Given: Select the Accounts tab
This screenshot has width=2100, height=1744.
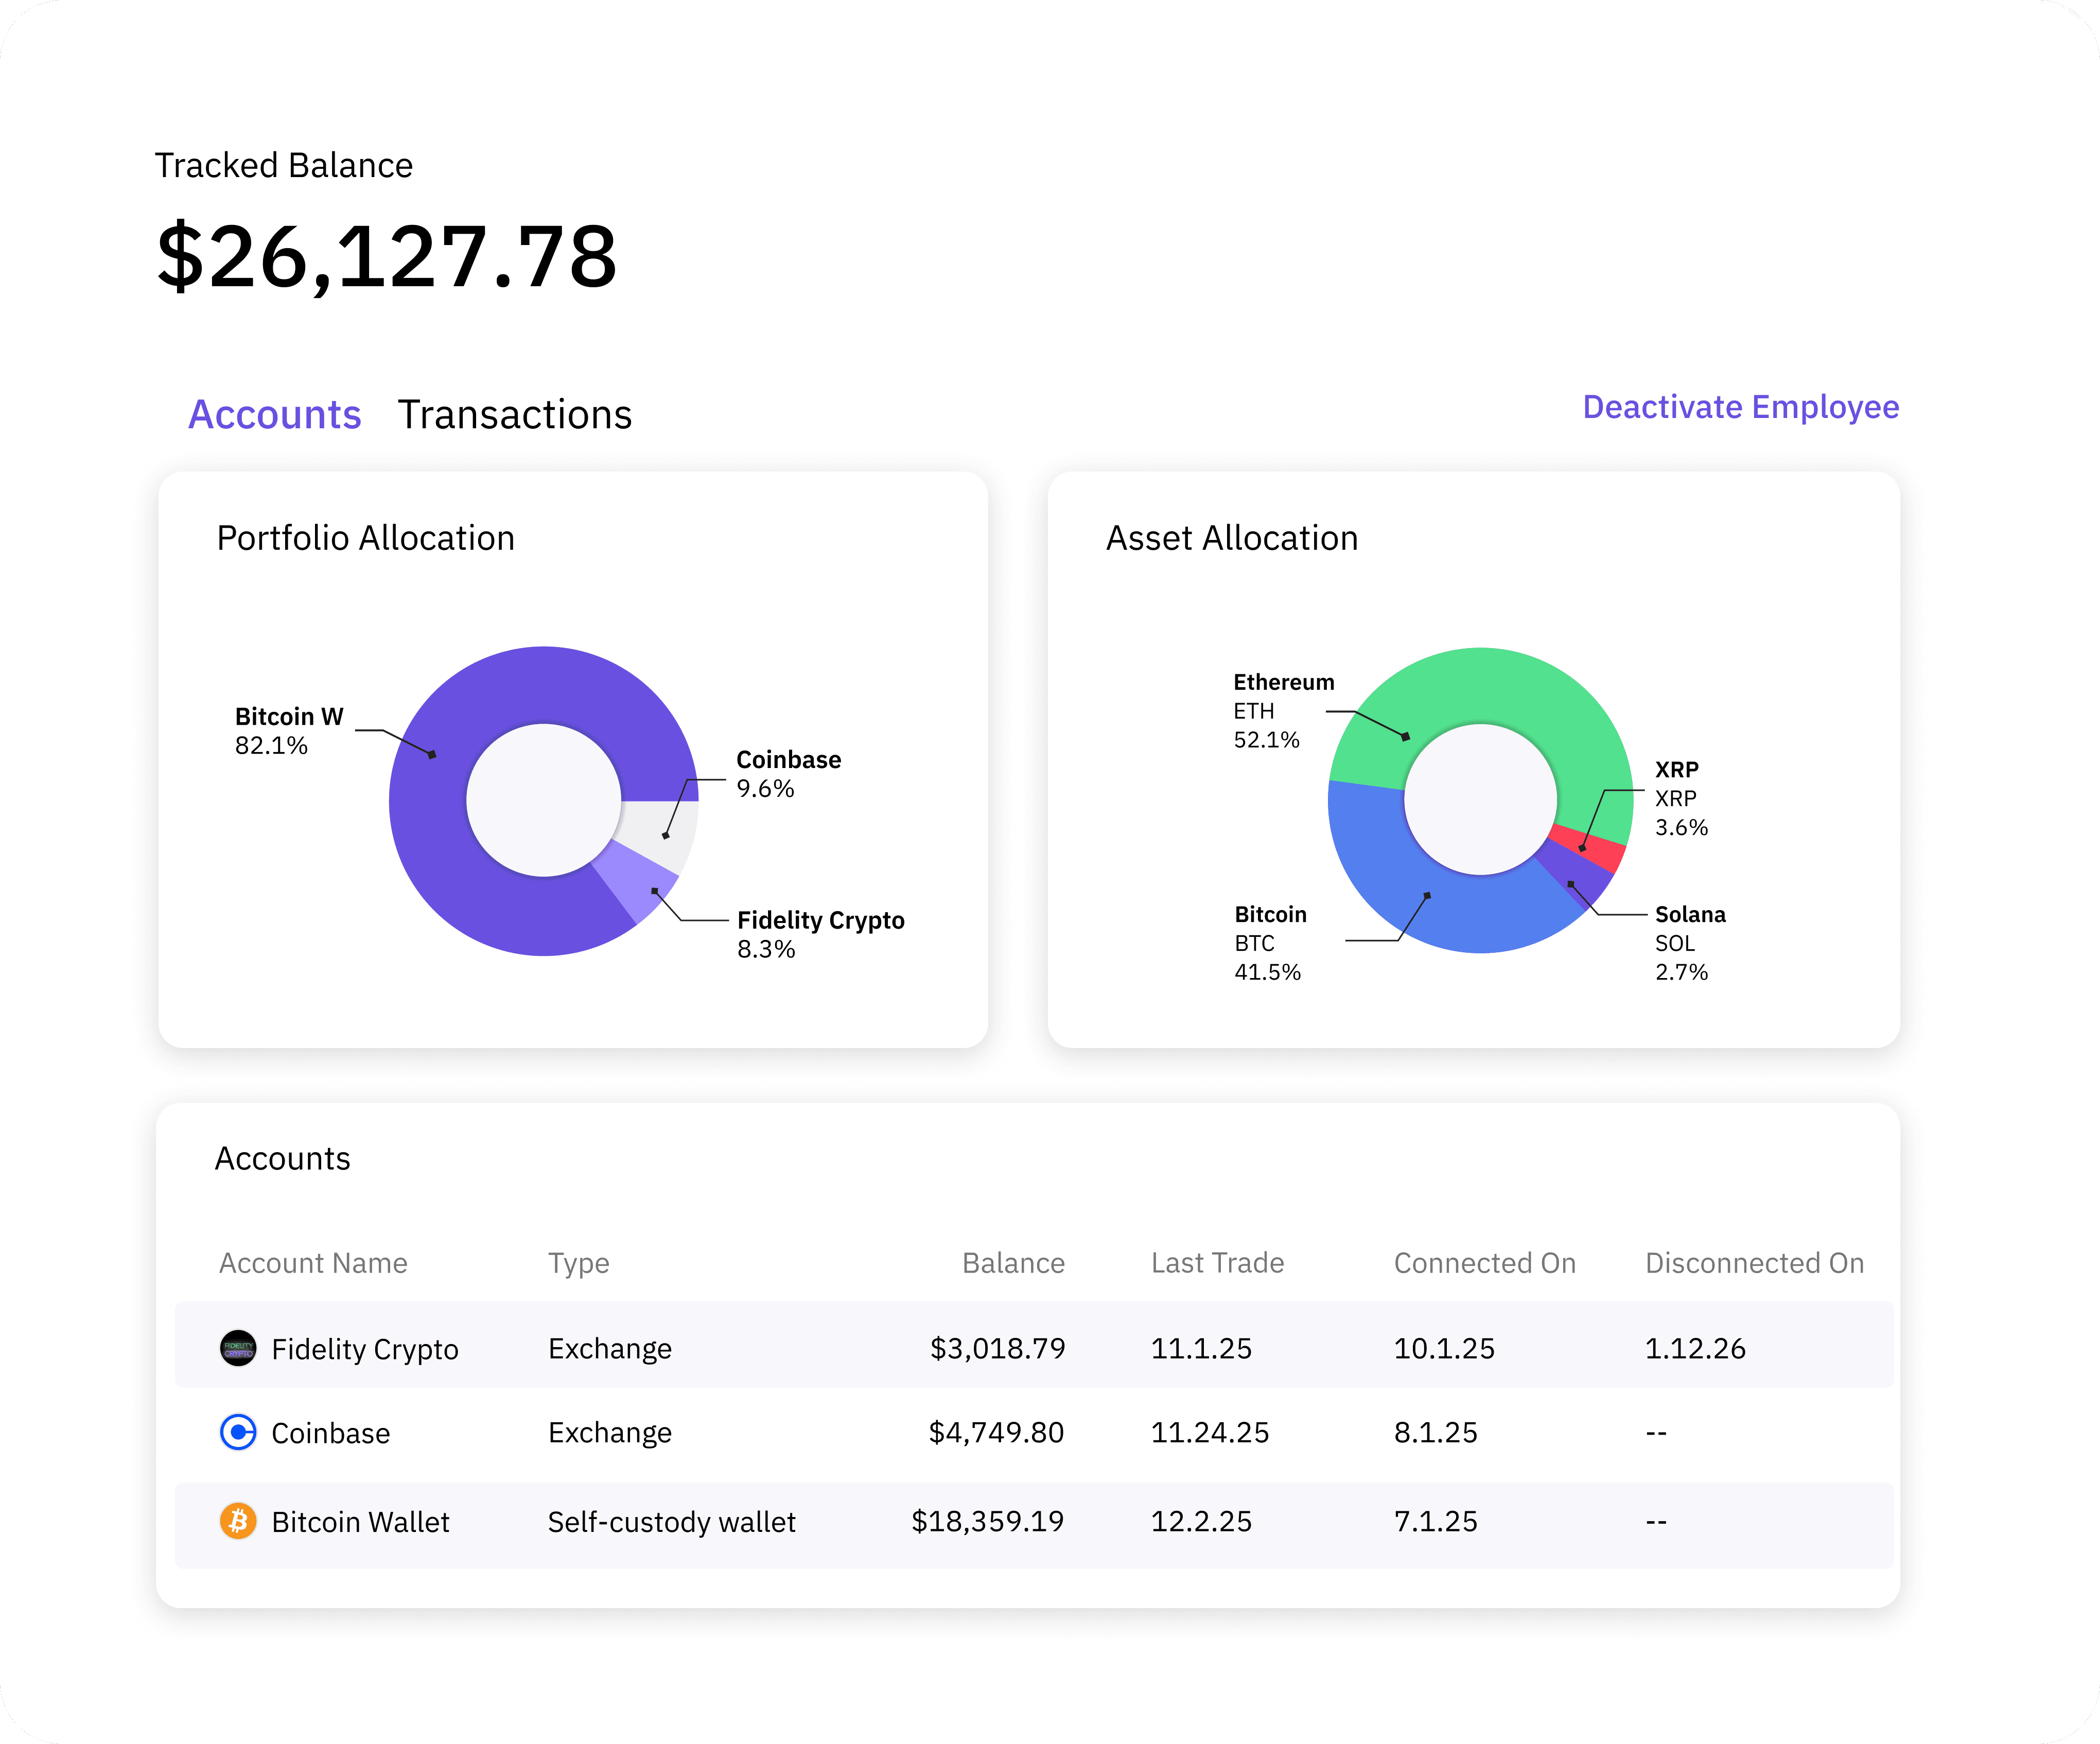Looking at the screenshot, I should click(x=275, y=414).
